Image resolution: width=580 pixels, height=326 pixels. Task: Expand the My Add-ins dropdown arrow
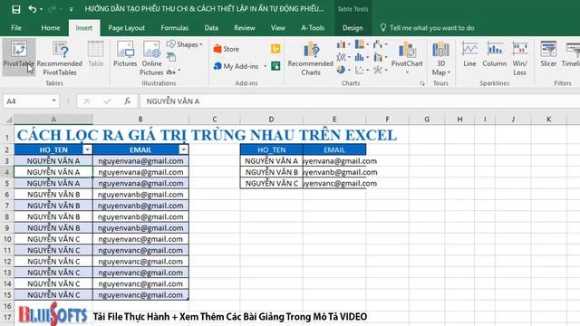pyautogui.click(x=266, y=66)
